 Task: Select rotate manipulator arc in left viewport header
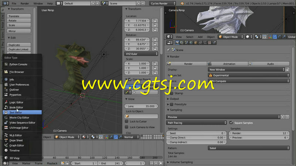point(115,137)
